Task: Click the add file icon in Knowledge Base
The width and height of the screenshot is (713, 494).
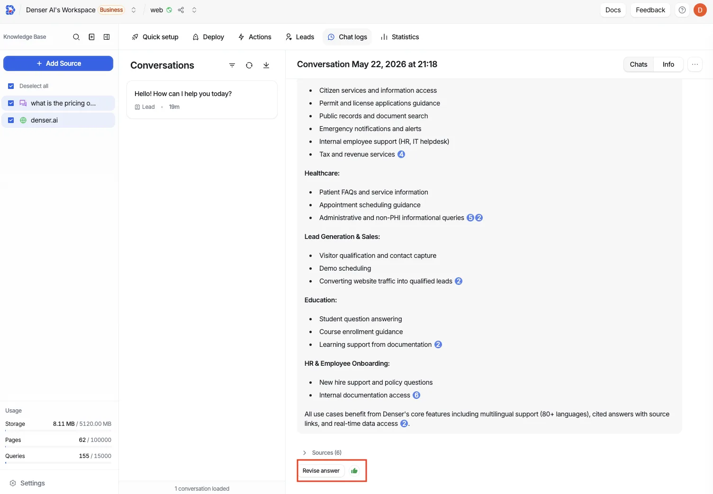Action: (91, 37)
